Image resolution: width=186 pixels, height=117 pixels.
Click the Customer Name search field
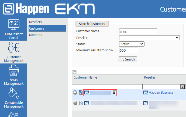(138, 31)
